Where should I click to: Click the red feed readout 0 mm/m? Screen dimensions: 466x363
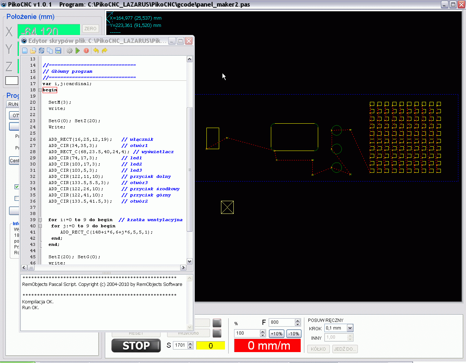(268, 346)
